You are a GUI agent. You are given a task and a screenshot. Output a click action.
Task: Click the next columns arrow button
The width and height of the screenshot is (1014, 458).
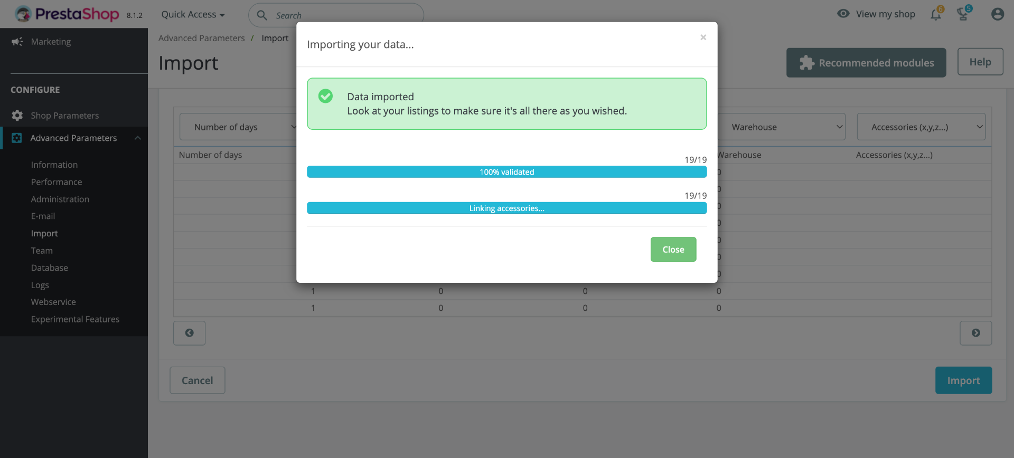pos(975,333)
